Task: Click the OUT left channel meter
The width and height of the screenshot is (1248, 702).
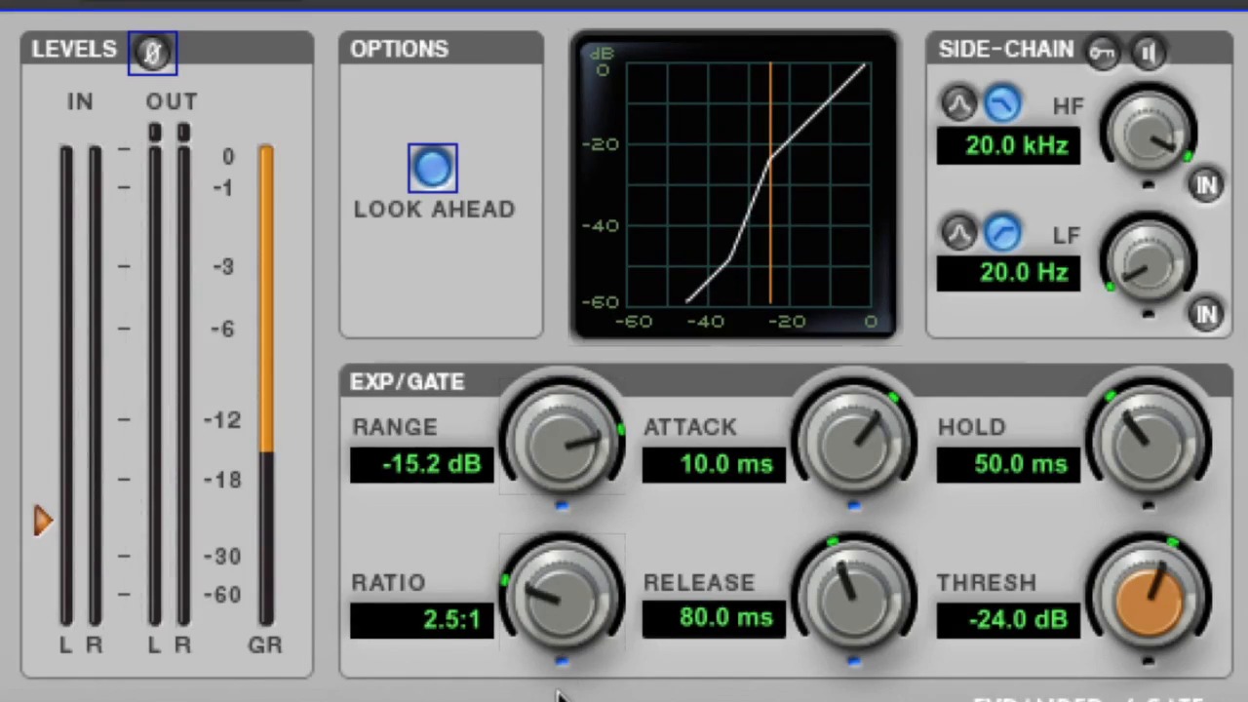Action: 155,385
